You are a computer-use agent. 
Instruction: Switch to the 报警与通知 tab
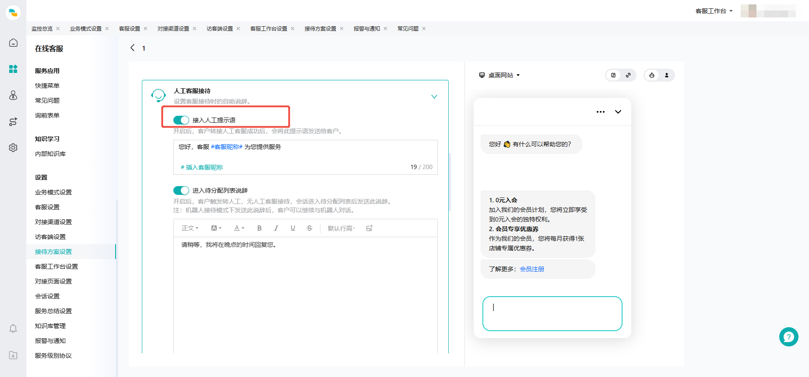[x=367, y=28]
